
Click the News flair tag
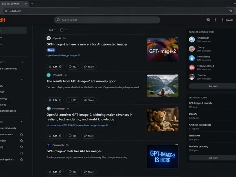pos(51,50)
